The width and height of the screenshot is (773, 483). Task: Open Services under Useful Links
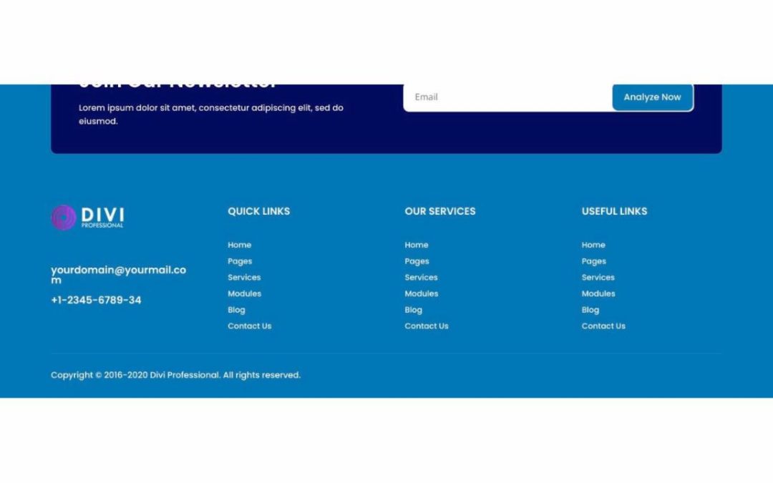tap(598, 278)
